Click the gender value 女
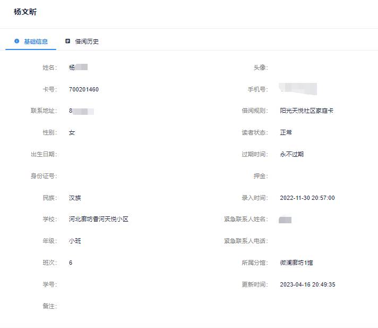This screenshot has width=378, height=328. click(72, 133)
